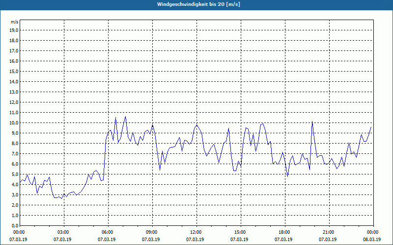Click the y-axis label '11,0'
The image size is (393, 245).
coord(14,113)
